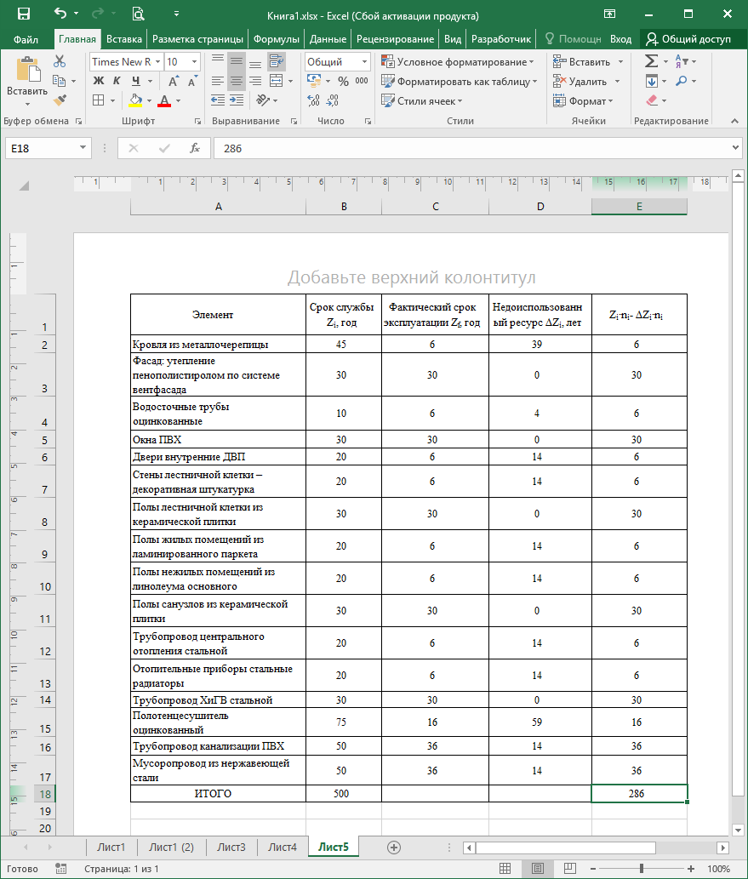Clear cell contents with the eraser icon
The height and width of the screenshot is (879, 748).
(x=651, y=100)
